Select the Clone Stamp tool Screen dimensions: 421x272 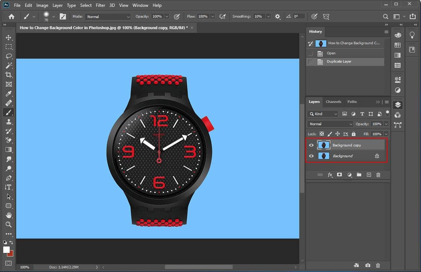(x=8, y=122)
